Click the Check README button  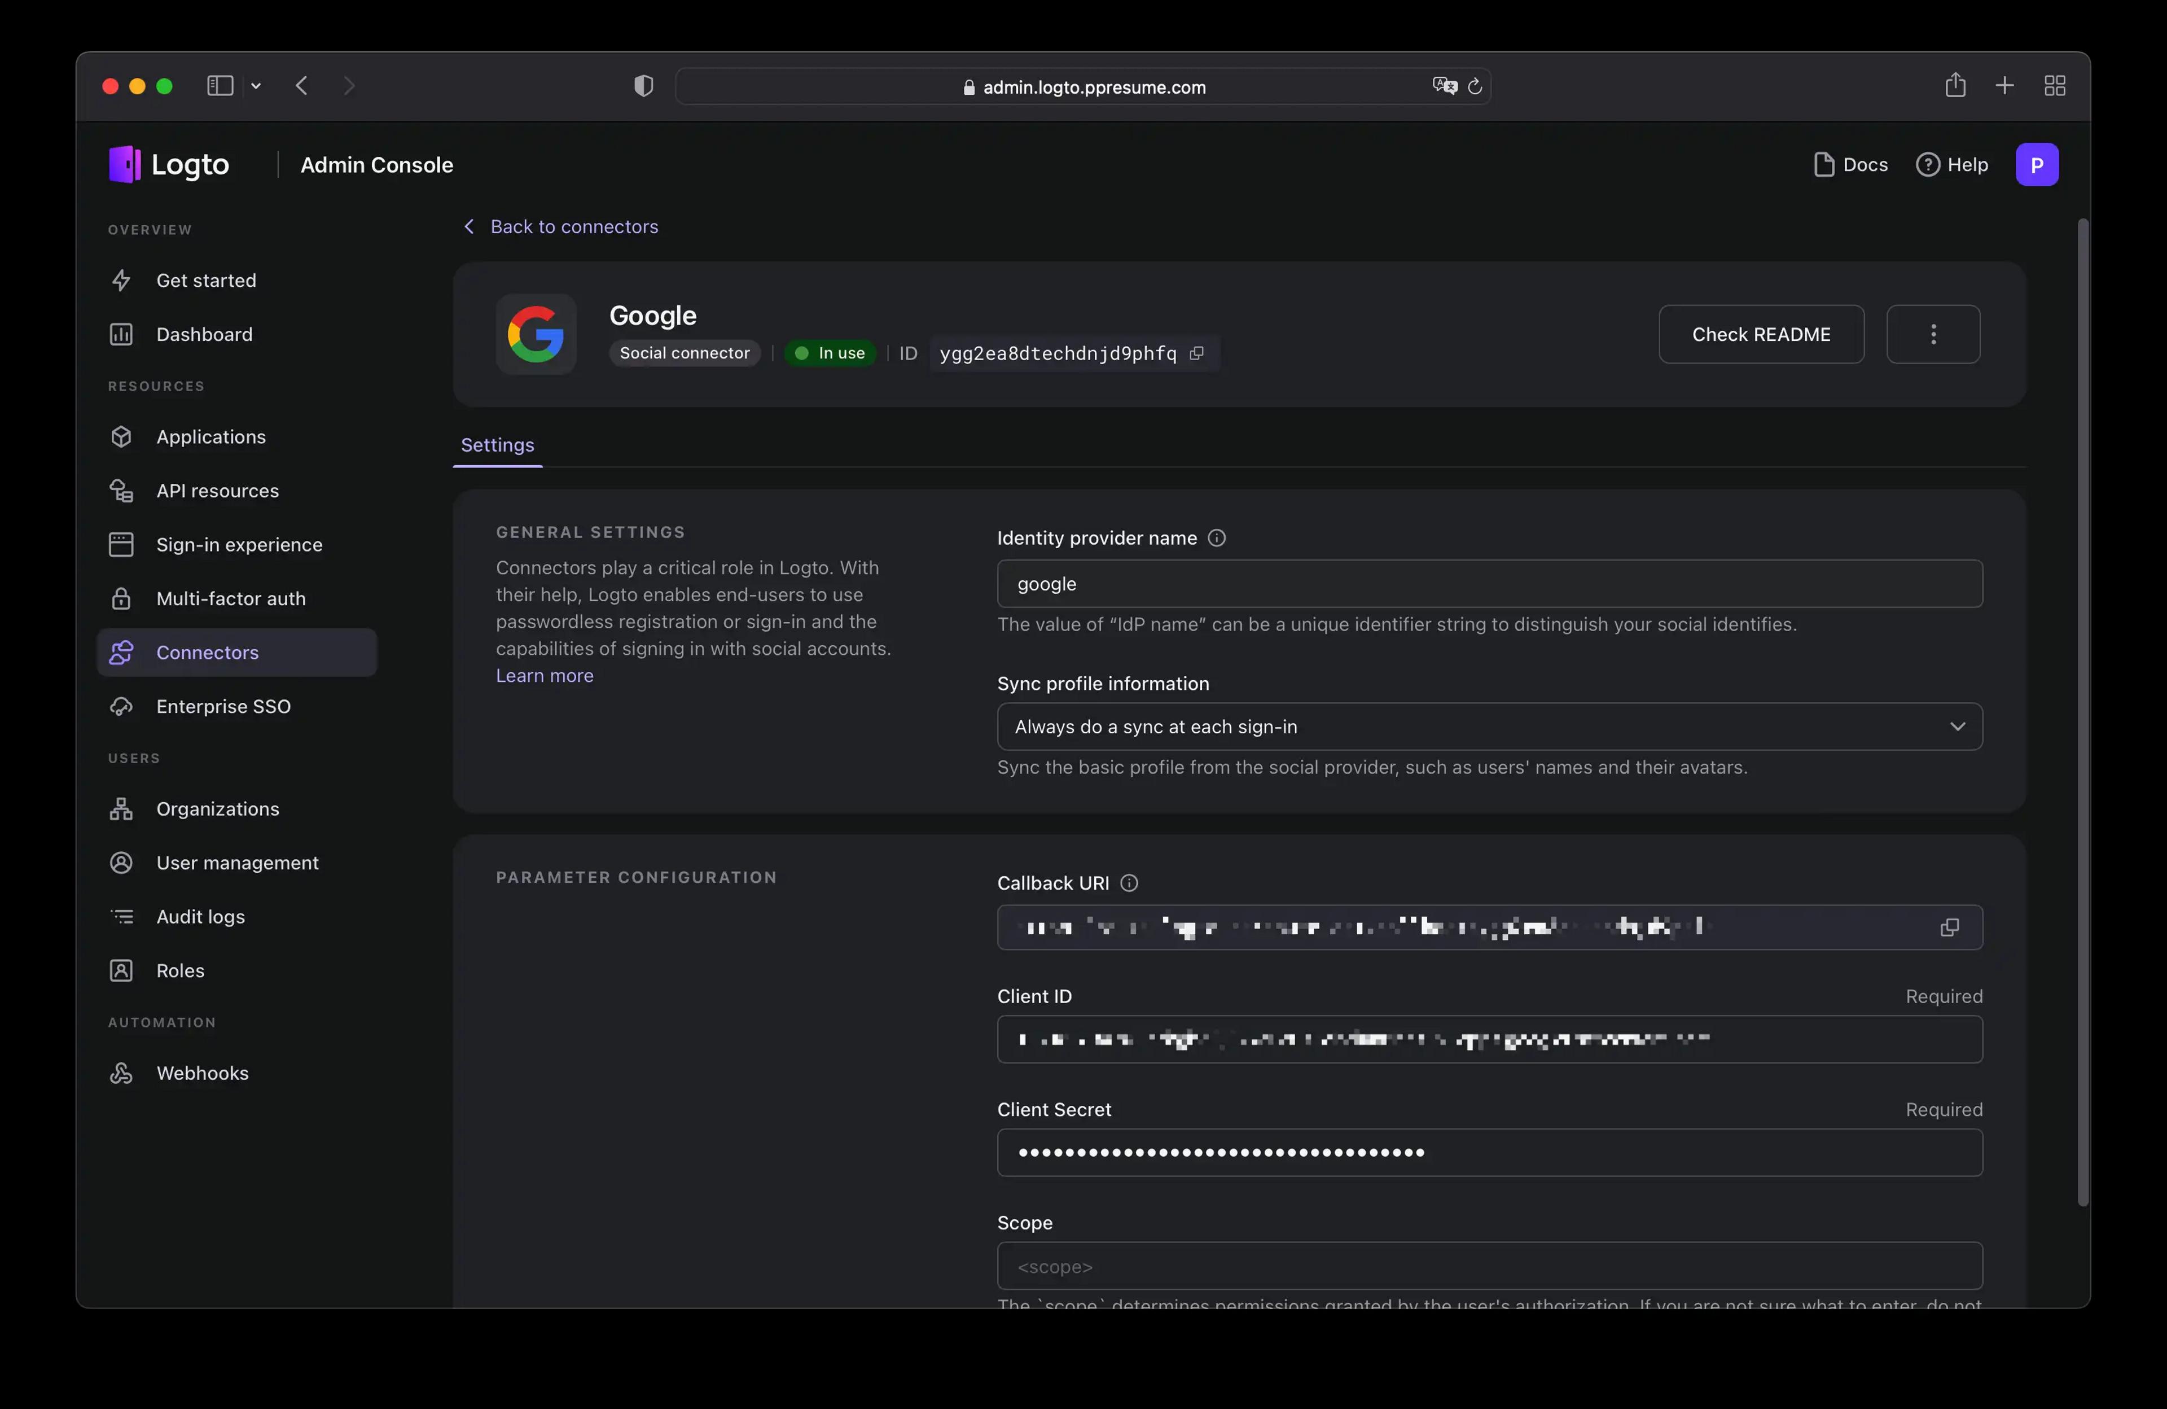click(x=1761, y=334)
